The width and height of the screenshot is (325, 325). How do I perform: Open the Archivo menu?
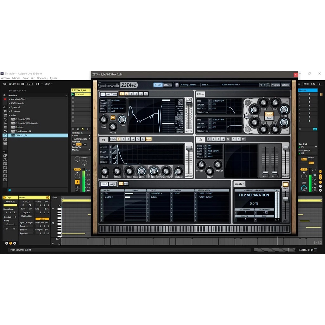[x=5, y=78]
